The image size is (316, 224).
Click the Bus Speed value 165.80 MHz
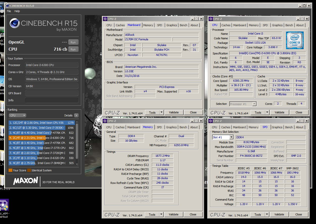click(x=241, y=90)
